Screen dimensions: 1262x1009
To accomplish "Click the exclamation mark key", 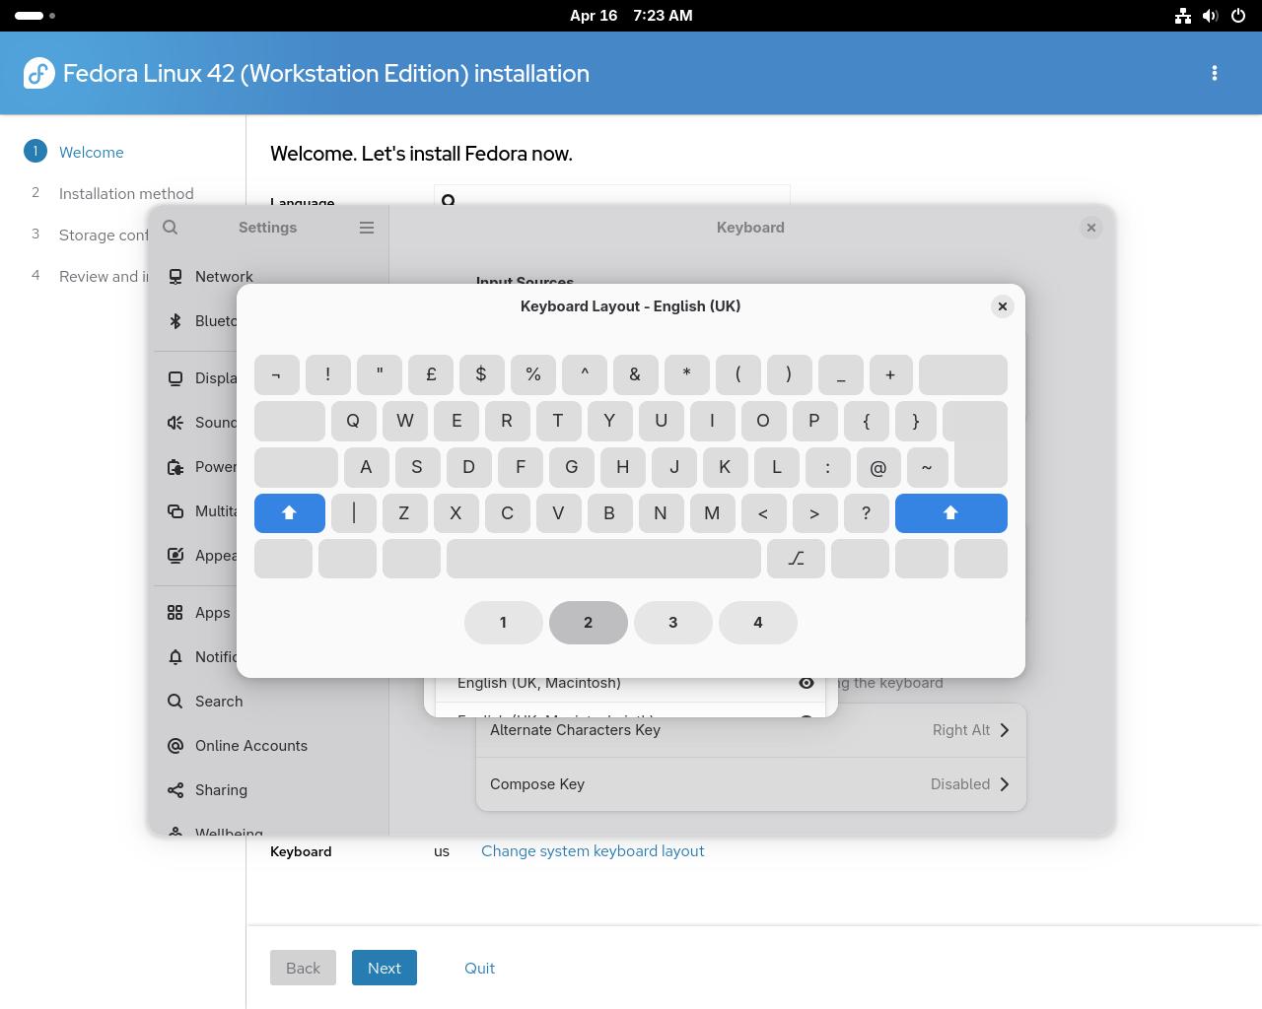I will tap(328, 374).
